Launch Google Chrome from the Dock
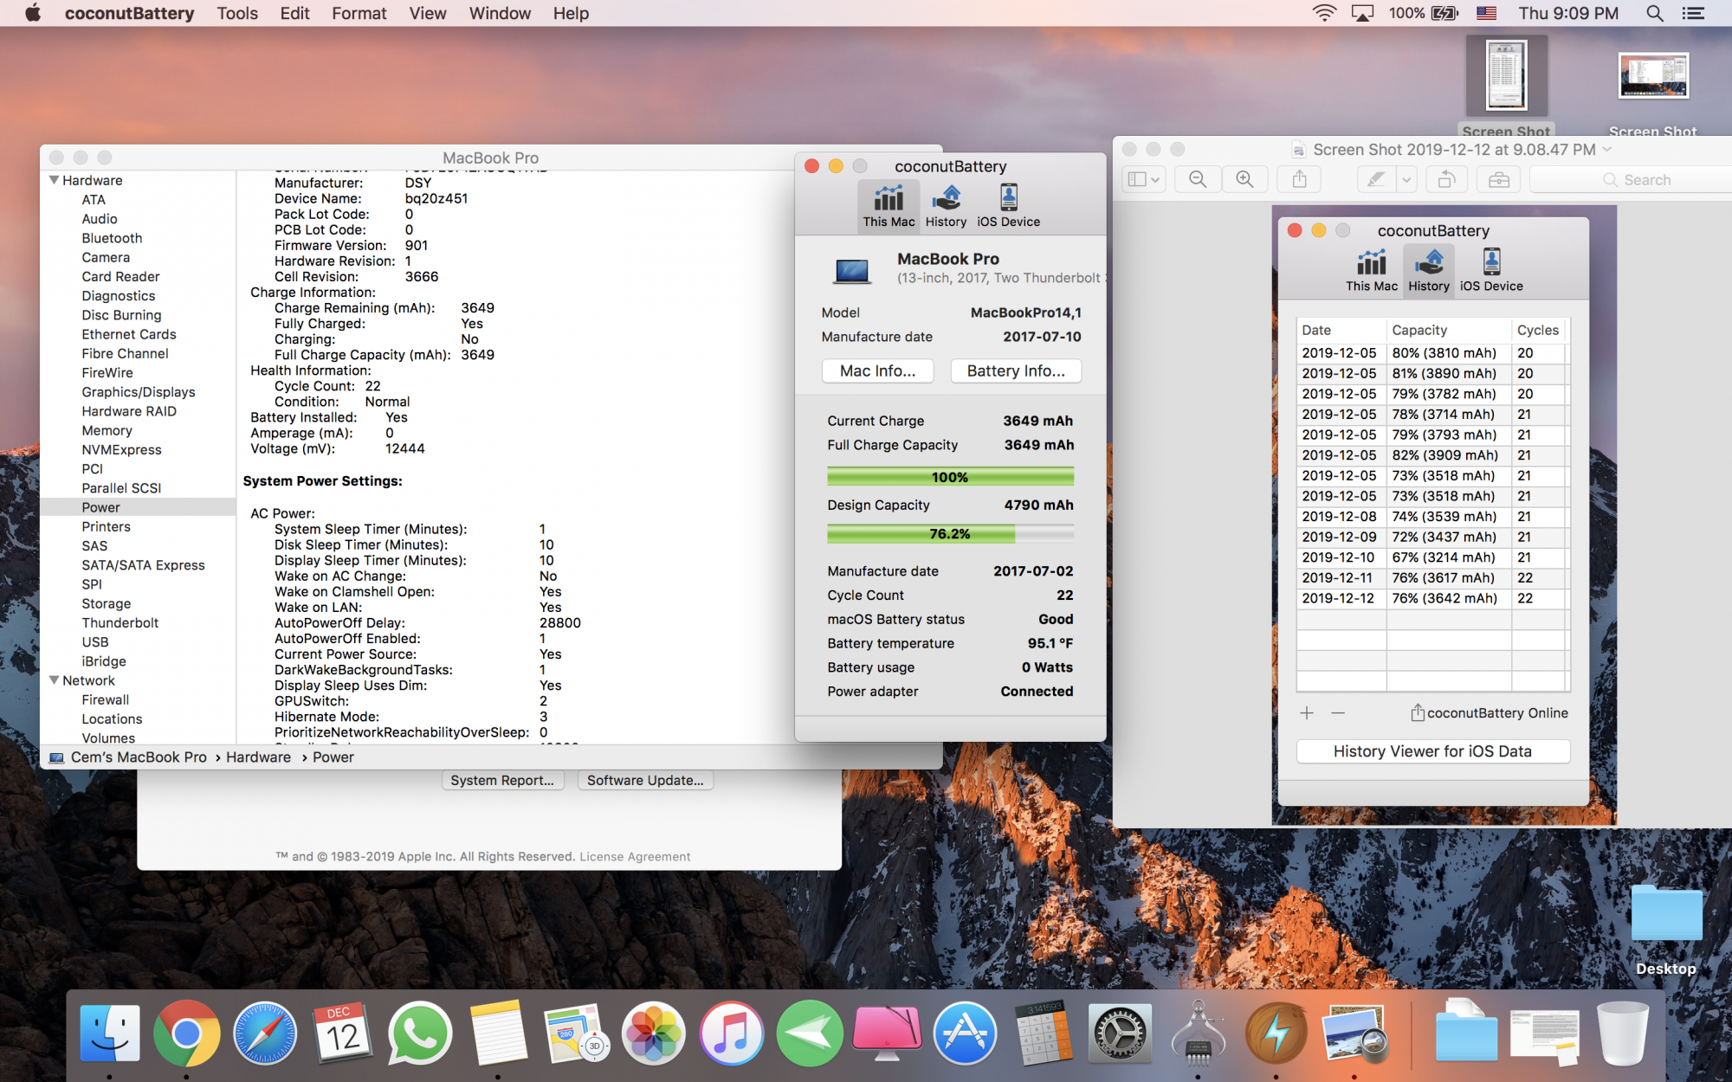 tap(186, 1034)
